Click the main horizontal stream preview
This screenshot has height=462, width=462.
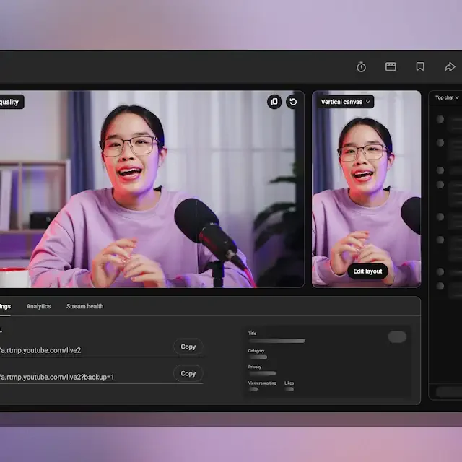(152, 189)
